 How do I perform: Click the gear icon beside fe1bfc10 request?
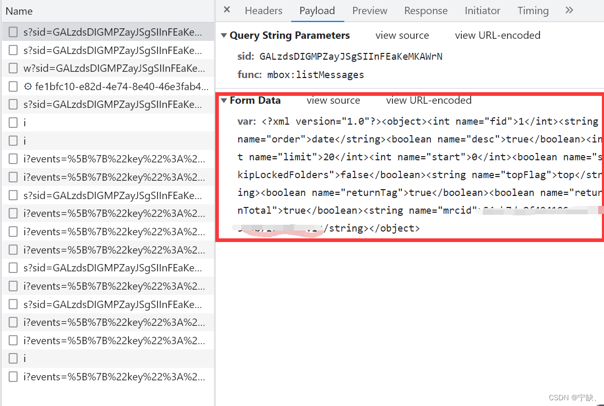point(28,86)
